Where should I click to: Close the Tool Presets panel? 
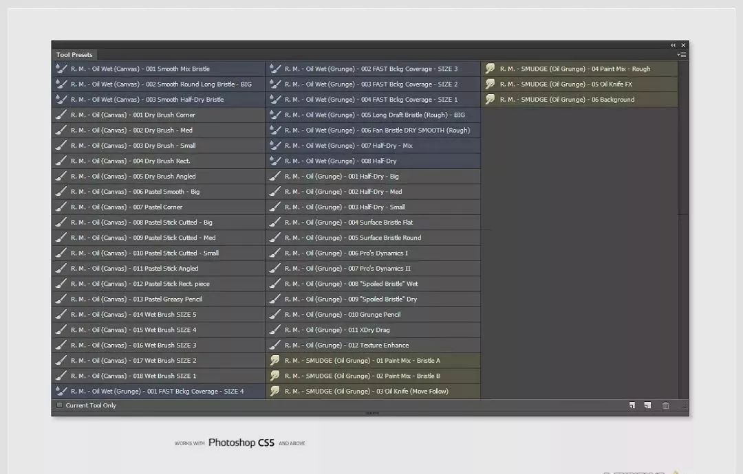pos(683,45)
